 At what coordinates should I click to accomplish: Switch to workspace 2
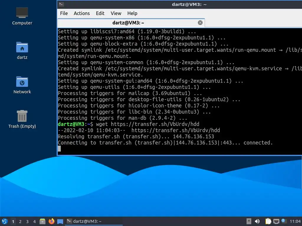tap(20, 222)
